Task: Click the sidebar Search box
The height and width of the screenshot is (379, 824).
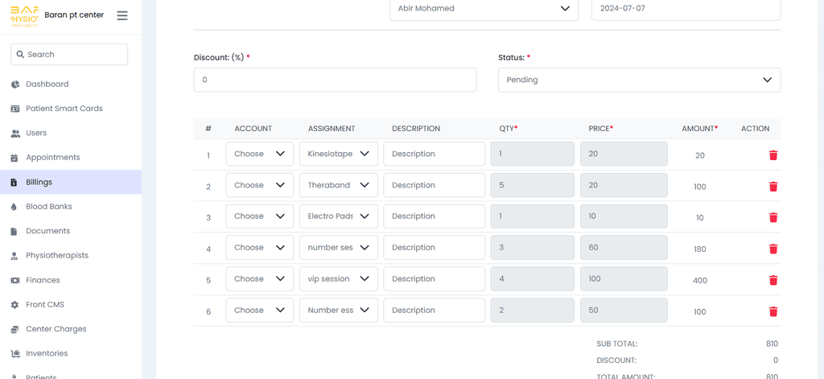Action: pyautogui.click(x=70, y=55)
